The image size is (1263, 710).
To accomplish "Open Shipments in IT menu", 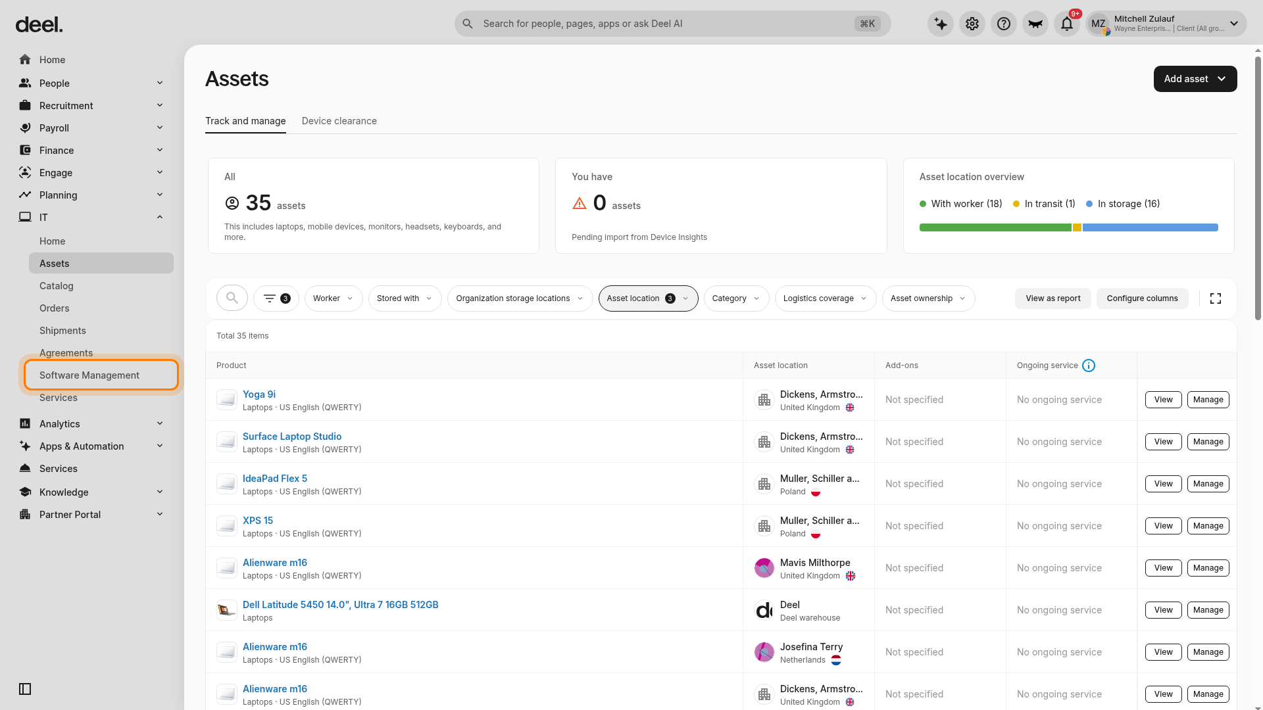I will [x=101, y=331].
